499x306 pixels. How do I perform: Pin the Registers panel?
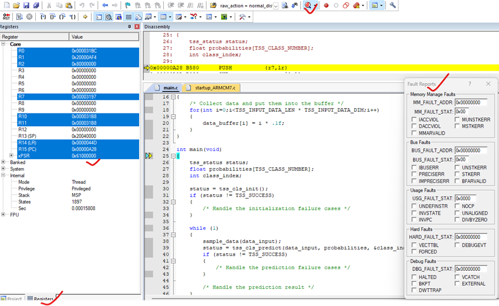[129, 27]
